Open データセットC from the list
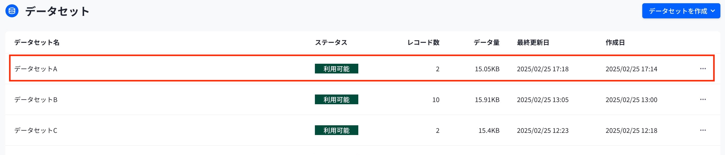This screenshot has height=155, width=725. [36, 131]
